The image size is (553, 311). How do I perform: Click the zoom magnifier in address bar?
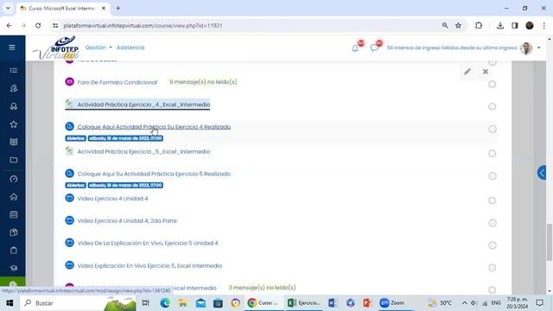tap(445, 25)
